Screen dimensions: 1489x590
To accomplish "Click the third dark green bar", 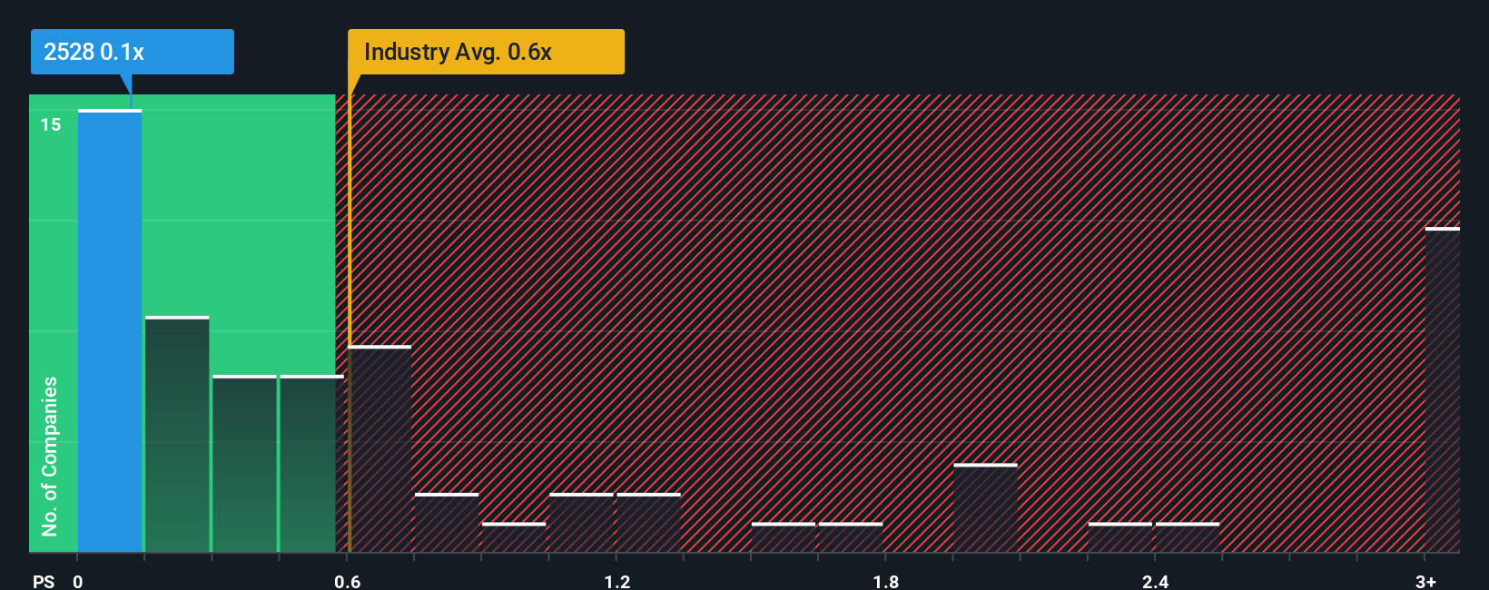I will pos(244,463).
